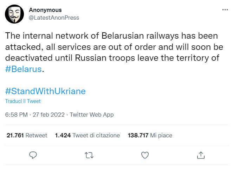Click the 21.761 retweet count number
Screen dimensions: 232x169
tap(15, 135)
